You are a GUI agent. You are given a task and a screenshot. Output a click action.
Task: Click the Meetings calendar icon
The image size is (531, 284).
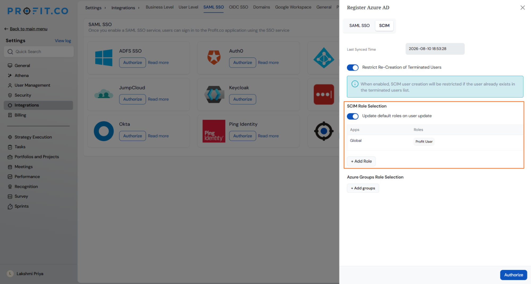click(10, 167)
